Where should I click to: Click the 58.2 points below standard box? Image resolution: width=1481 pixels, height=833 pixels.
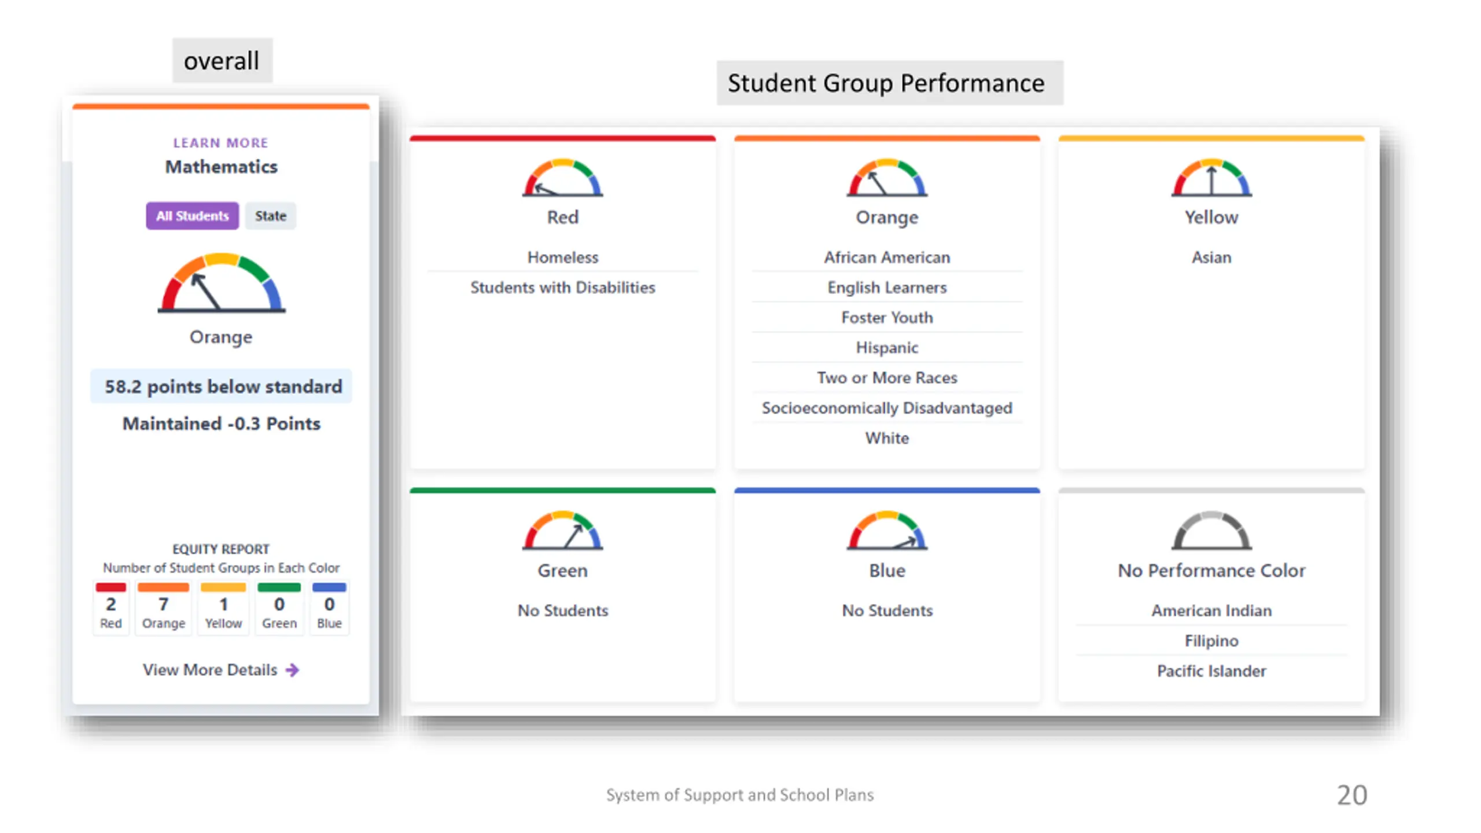pos(222,386)
